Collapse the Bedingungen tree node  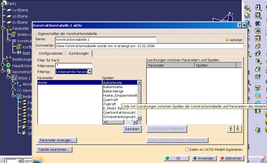(13, 96)
